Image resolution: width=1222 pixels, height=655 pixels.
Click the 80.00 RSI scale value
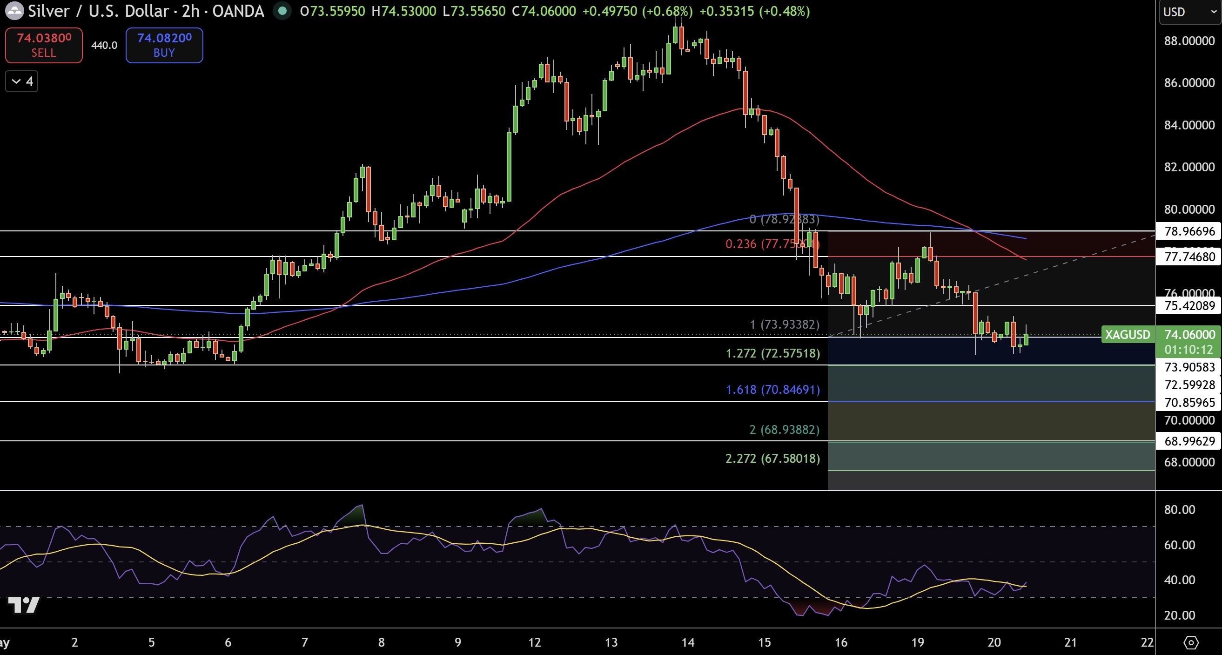[x=1180, y=510]
